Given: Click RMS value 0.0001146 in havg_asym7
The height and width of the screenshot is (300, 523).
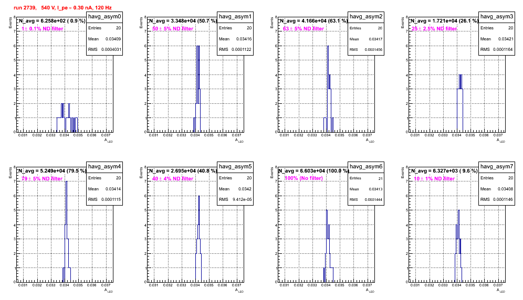Looking at the screenshot, I should tap(503, 199).
